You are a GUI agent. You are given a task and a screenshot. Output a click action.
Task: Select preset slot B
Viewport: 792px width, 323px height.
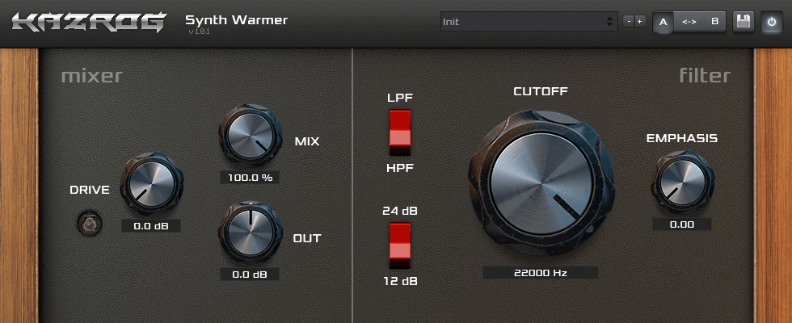coord(714,23)
